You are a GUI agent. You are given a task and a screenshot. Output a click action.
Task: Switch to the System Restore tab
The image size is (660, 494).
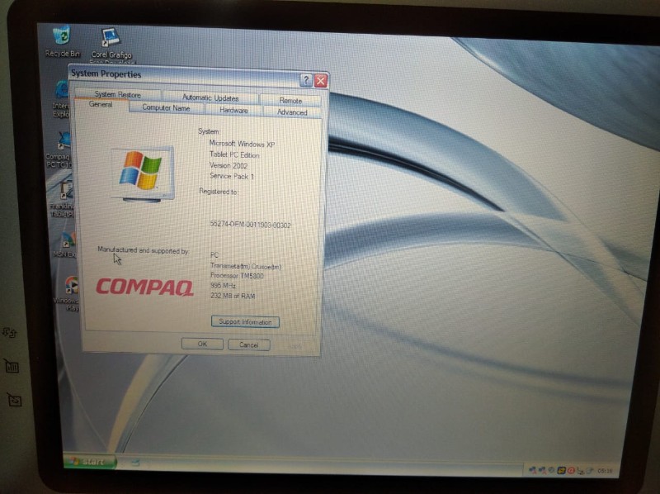coord(117,95)
